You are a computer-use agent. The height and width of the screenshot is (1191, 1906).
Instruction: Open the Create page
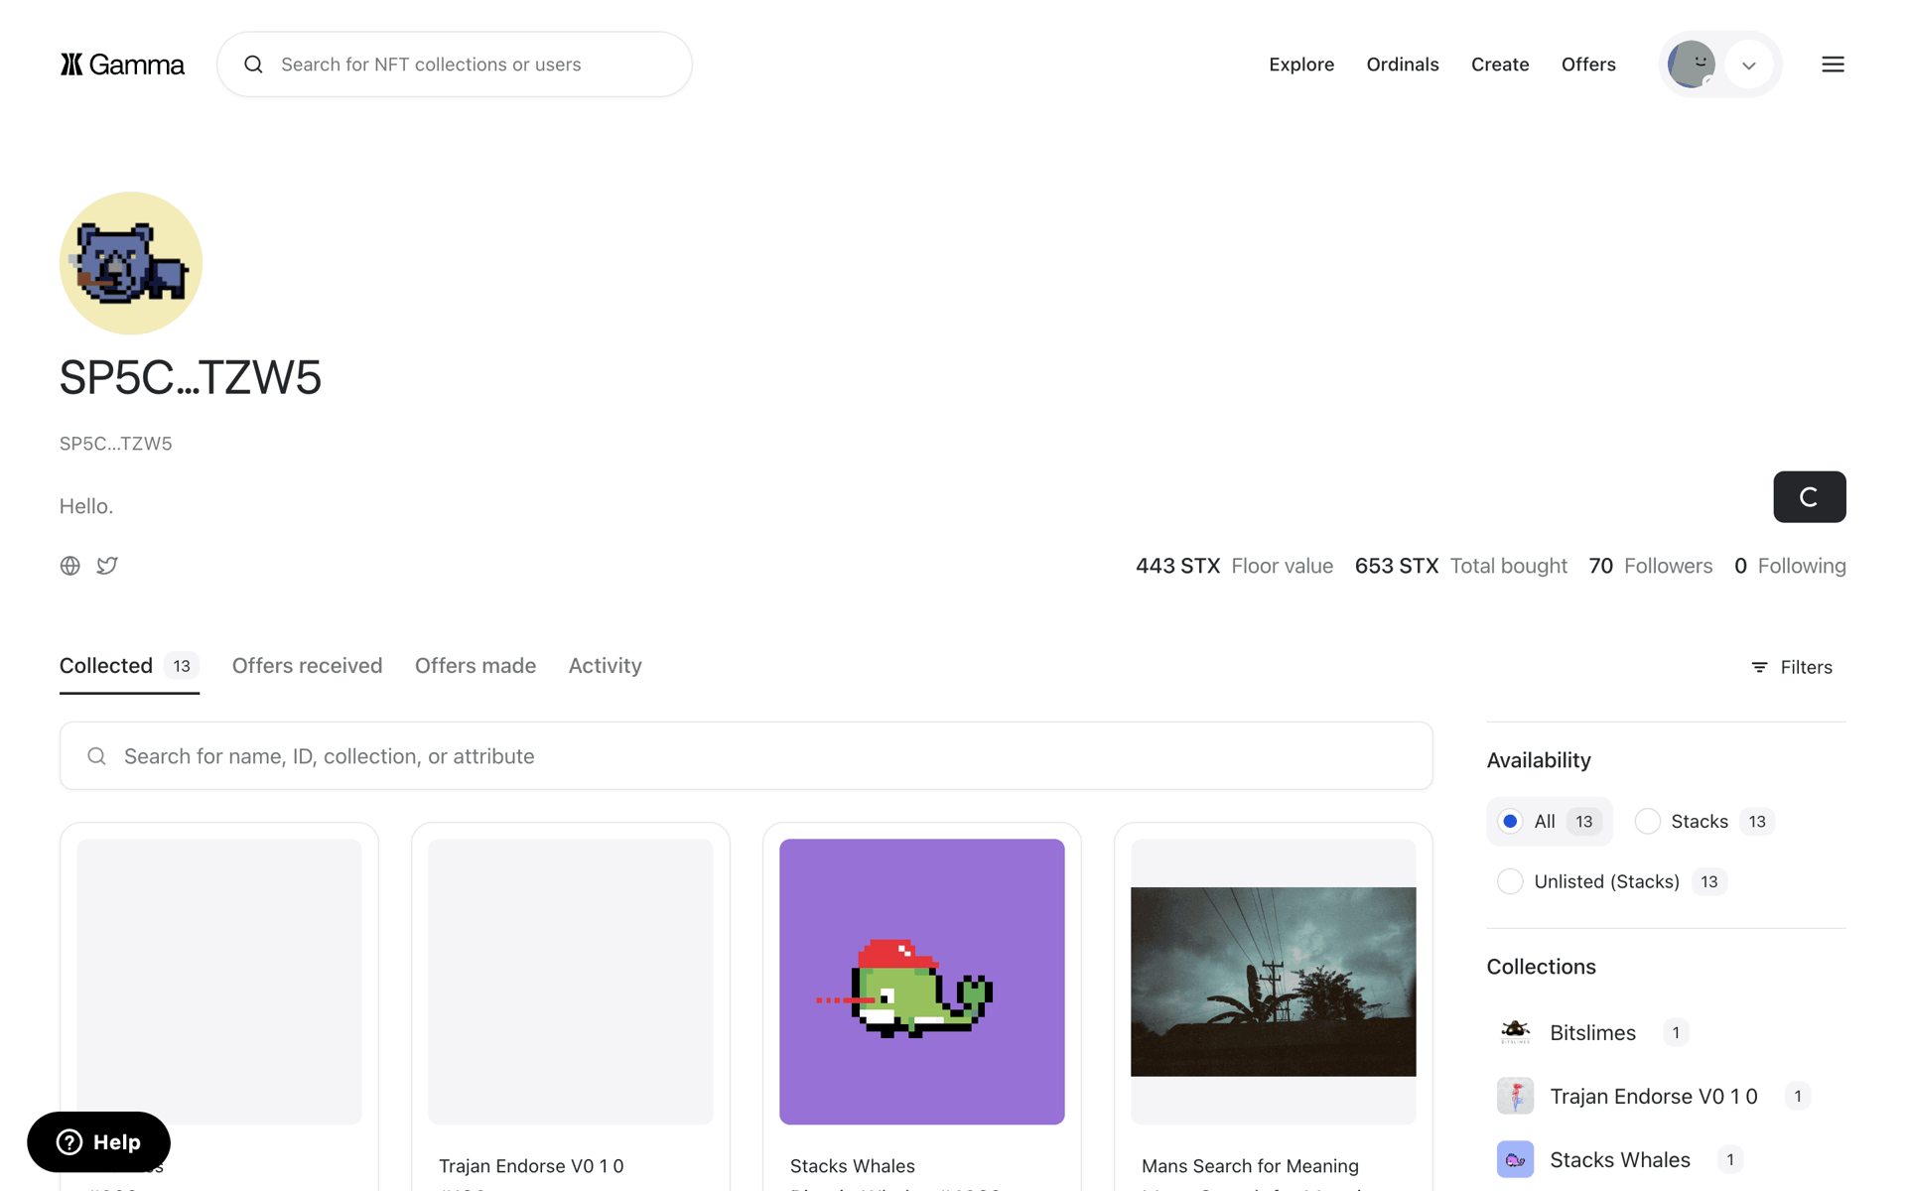[1500, 65]
